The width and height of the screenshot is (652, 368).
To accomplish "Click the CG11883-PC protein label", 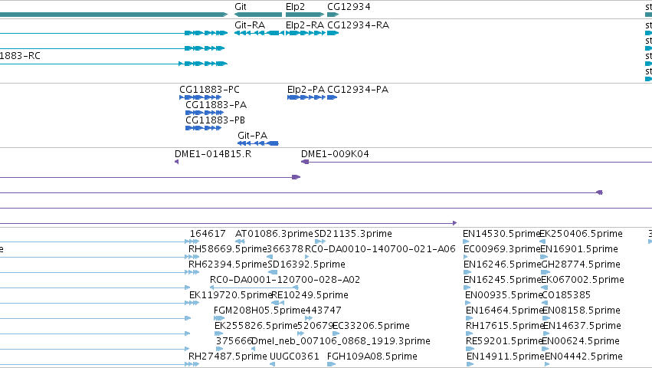I will point(209,90).
